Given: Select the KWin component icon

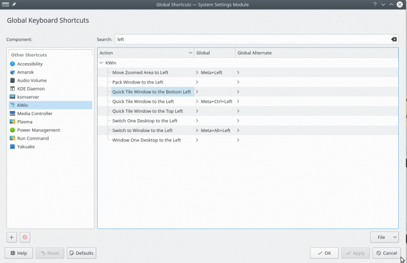Looking at the screenshot, I should (x=12, y=105).
